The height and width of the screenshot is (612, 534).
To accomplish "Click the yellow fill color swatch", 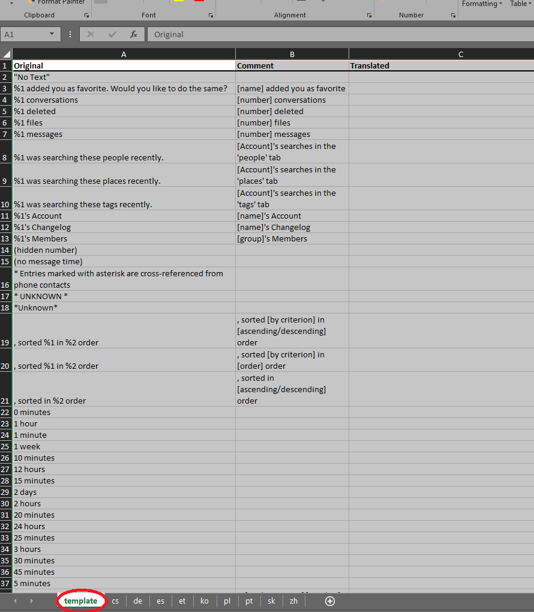I will click(178, 2).
